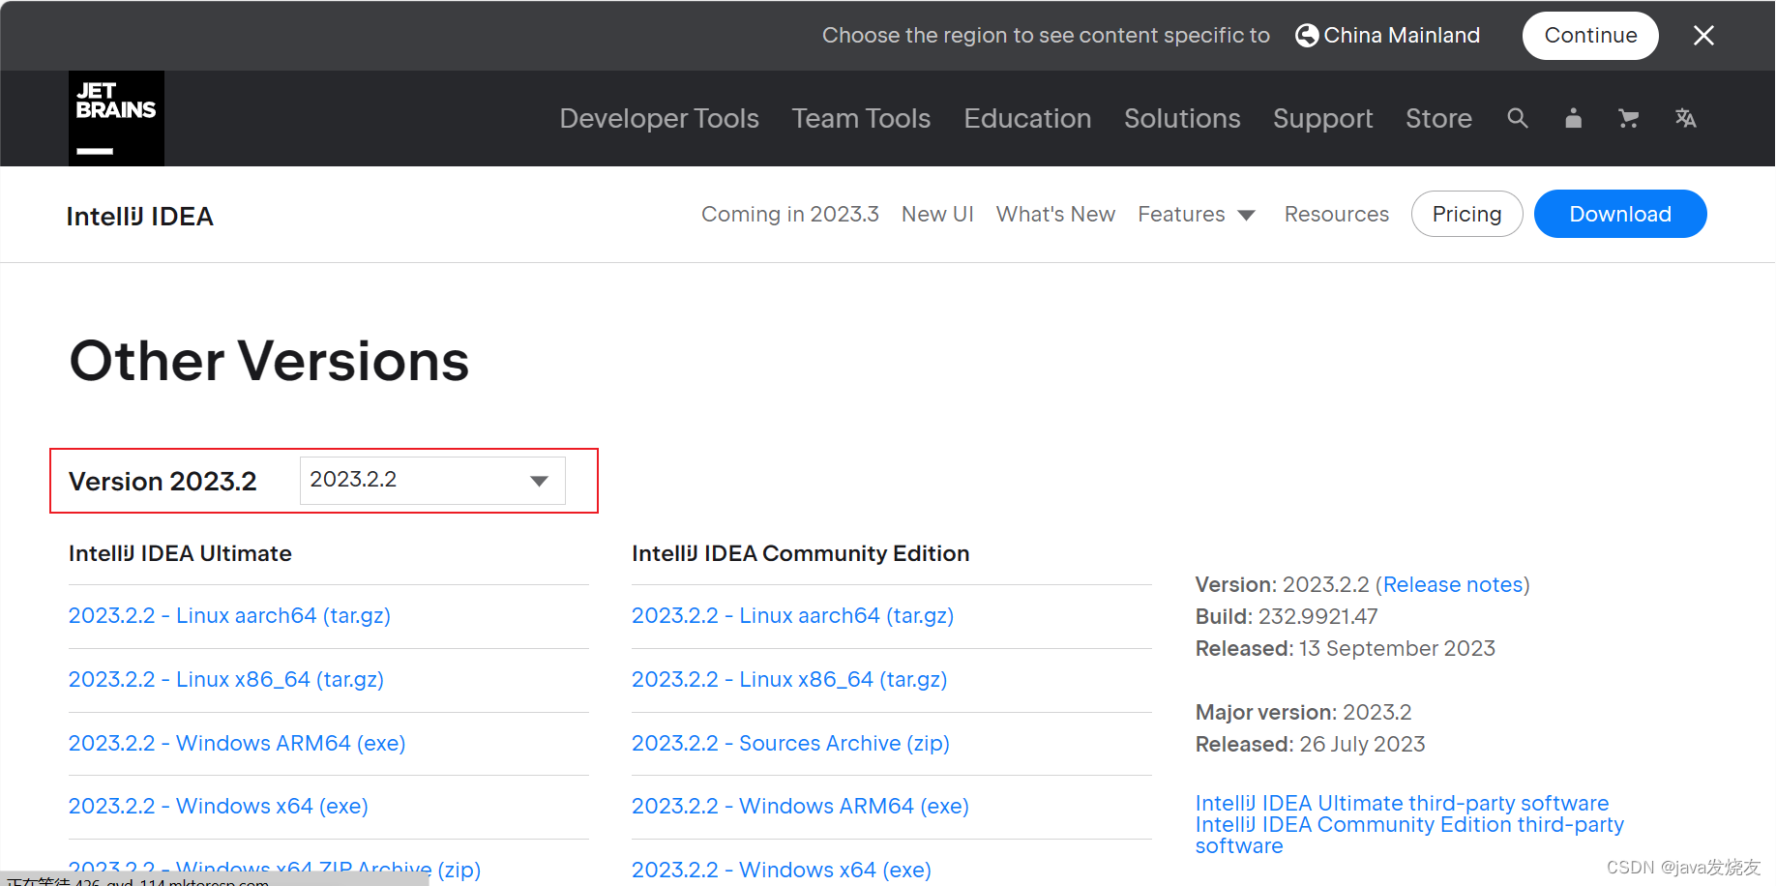Viewport: 1776px width, 886px height.
Task: Click the blue Download button
Action: coord(1620,214)
